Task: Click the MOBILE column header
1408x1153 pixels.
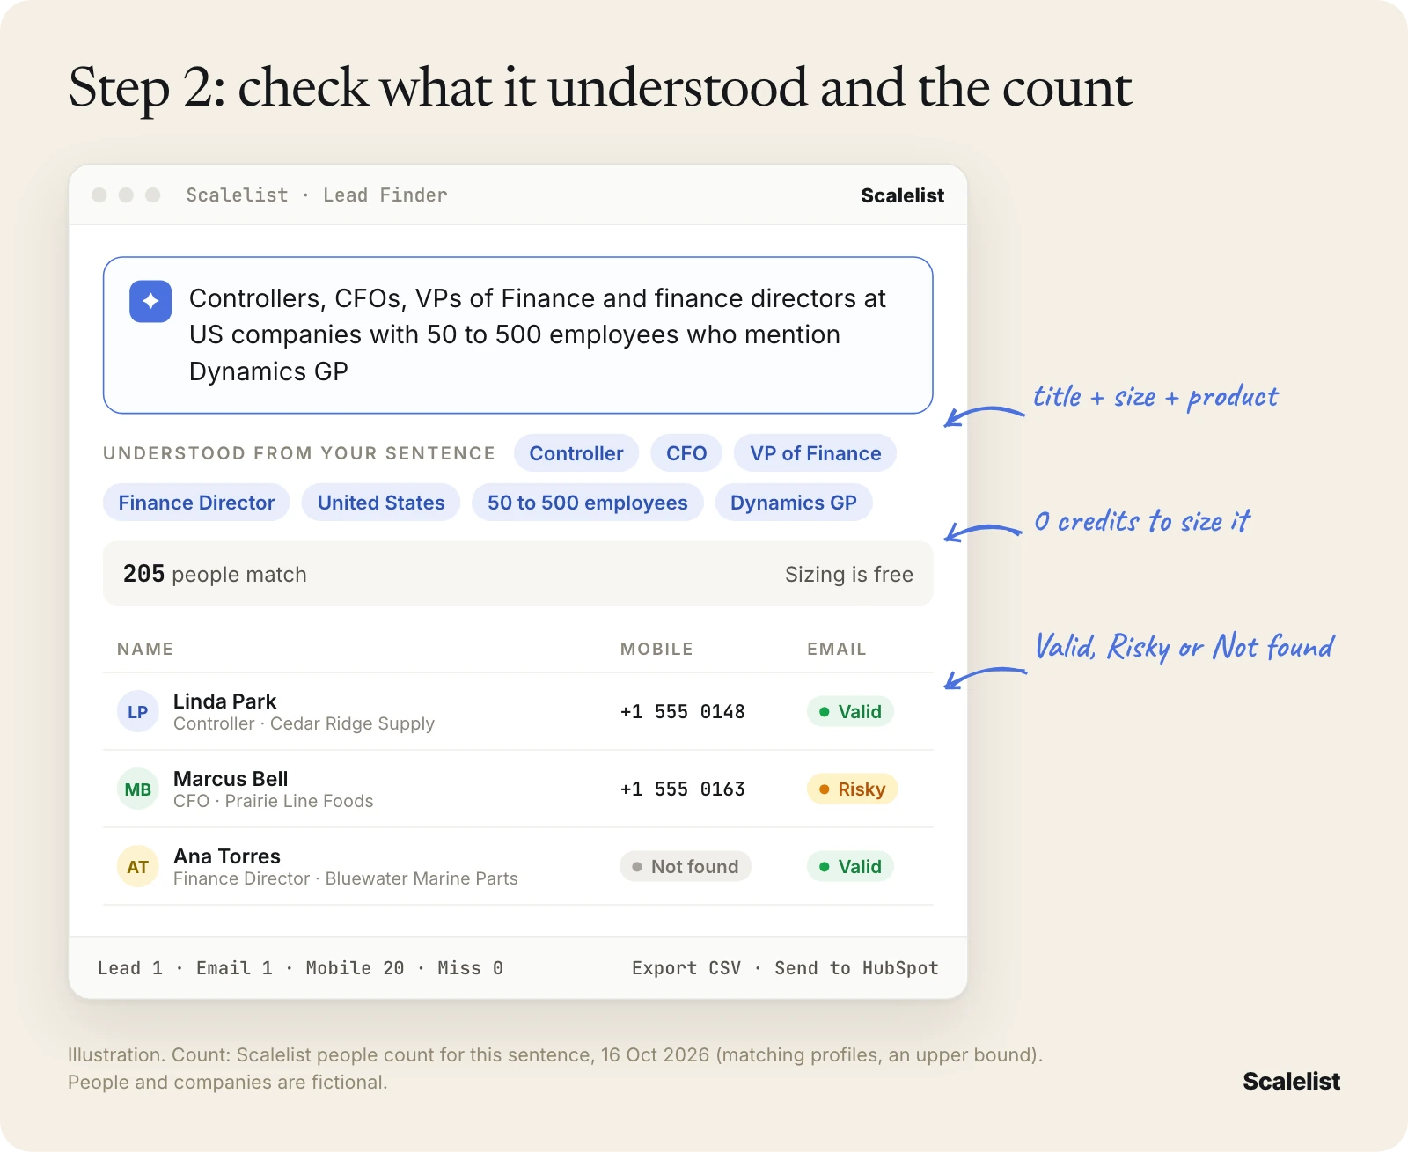Action: [x=656, y=649]
